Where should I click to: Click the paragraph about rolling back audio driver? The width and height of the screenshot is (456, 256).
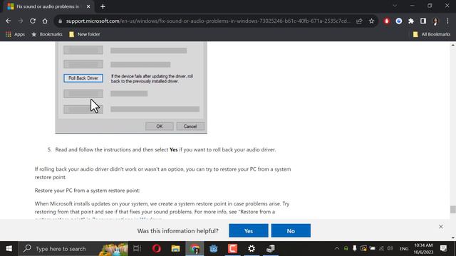click(162, 173)
